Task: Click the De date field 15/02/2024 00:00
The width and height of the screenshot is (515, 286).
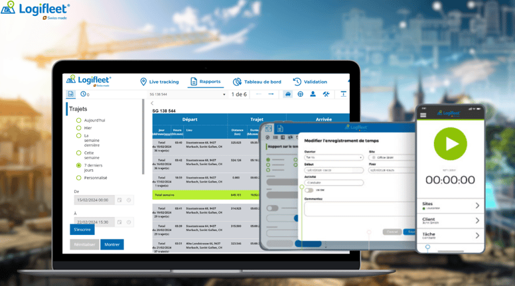Action: [x=94, y=200]
